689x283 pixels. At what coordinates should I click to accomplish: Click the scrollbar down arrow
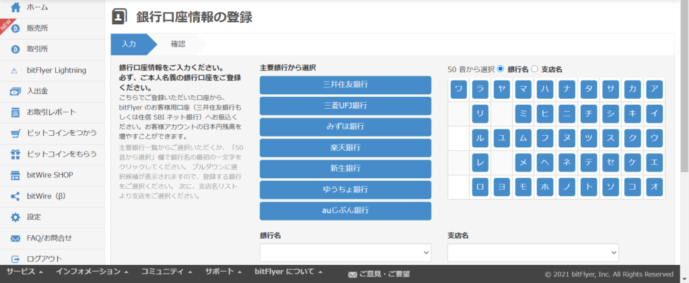point(684,278)
